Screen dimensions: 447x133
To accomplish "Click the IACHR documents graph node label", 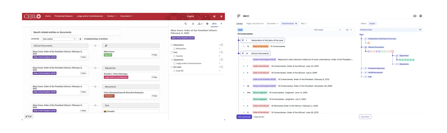I will [375, 73].
